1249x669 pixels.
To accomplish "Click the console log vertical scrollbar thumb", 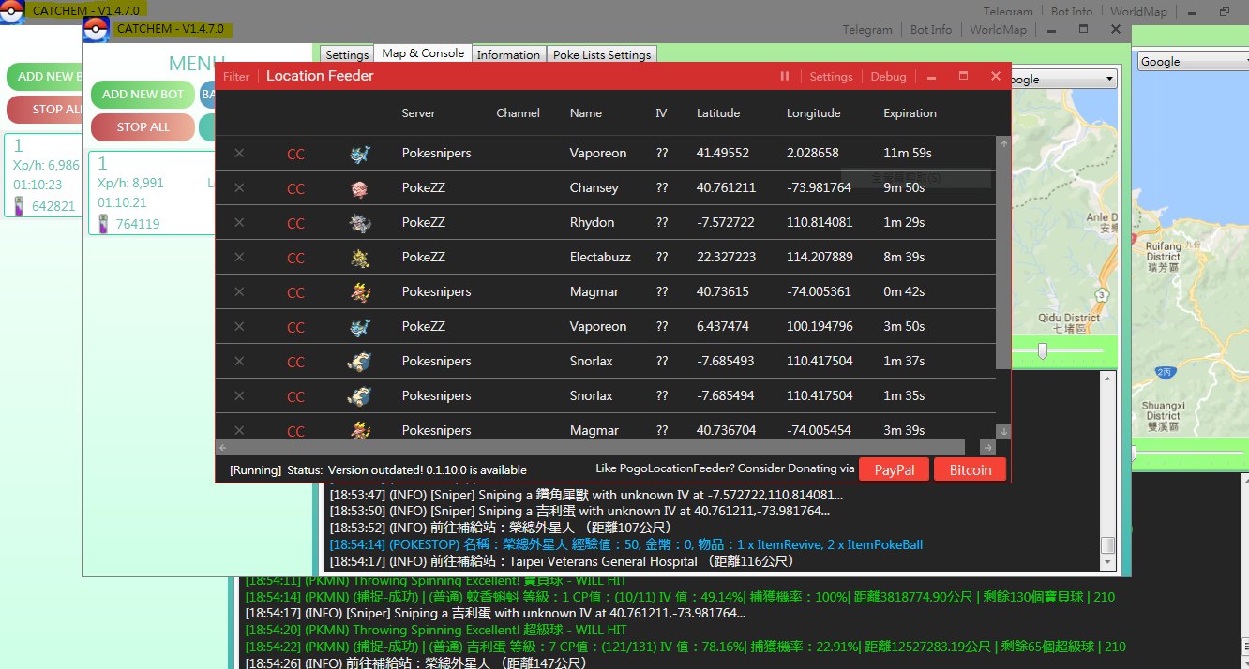I will 1107,544.
